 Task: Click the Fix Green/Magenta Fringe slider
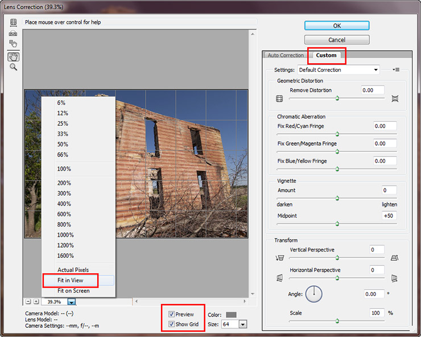337,151
